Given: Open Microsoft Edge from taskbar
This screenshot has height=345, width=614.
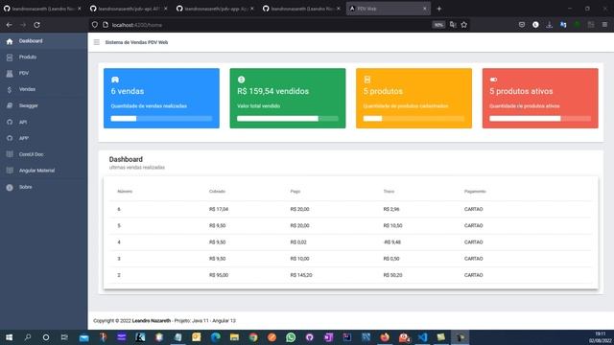Looking at the screenshot, I should click(215, 337).
